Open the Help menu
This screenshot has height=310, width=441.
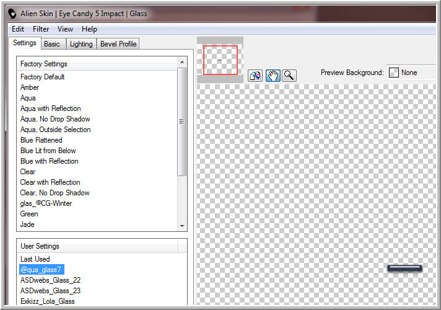(89, 29)
